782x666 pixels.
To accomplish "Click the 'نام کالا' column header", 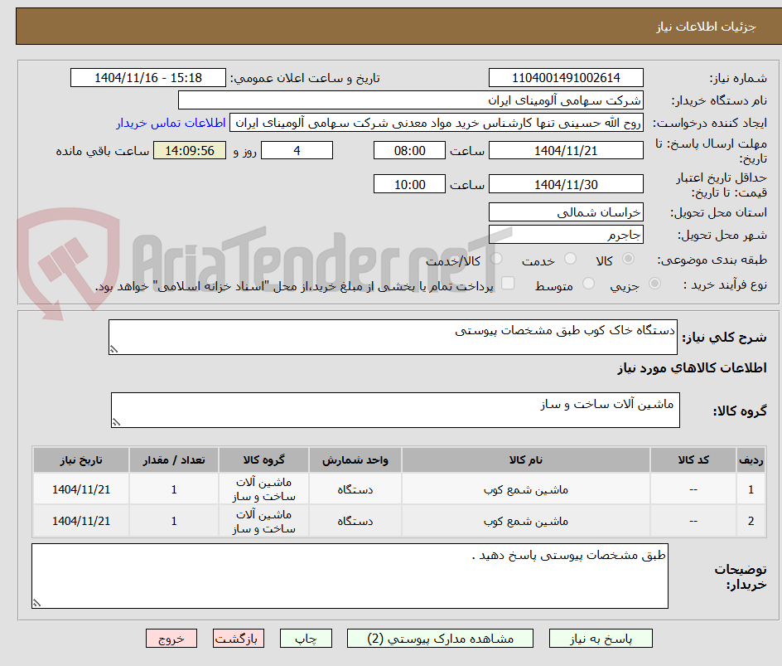I will coord(526,459).
